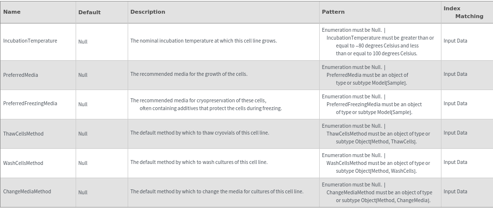Click the Pattern column header

(333, 12)
